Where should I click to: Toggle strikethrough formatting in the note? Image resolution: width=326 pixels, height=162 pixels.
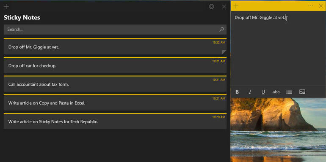(276, 92)
